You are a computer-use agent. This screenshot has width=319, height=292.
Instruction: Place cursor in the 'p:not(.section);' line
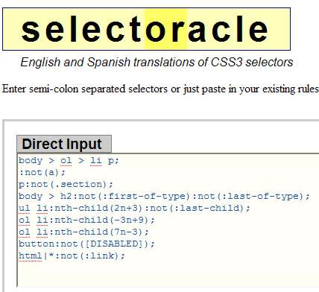[x=66, y=184]
